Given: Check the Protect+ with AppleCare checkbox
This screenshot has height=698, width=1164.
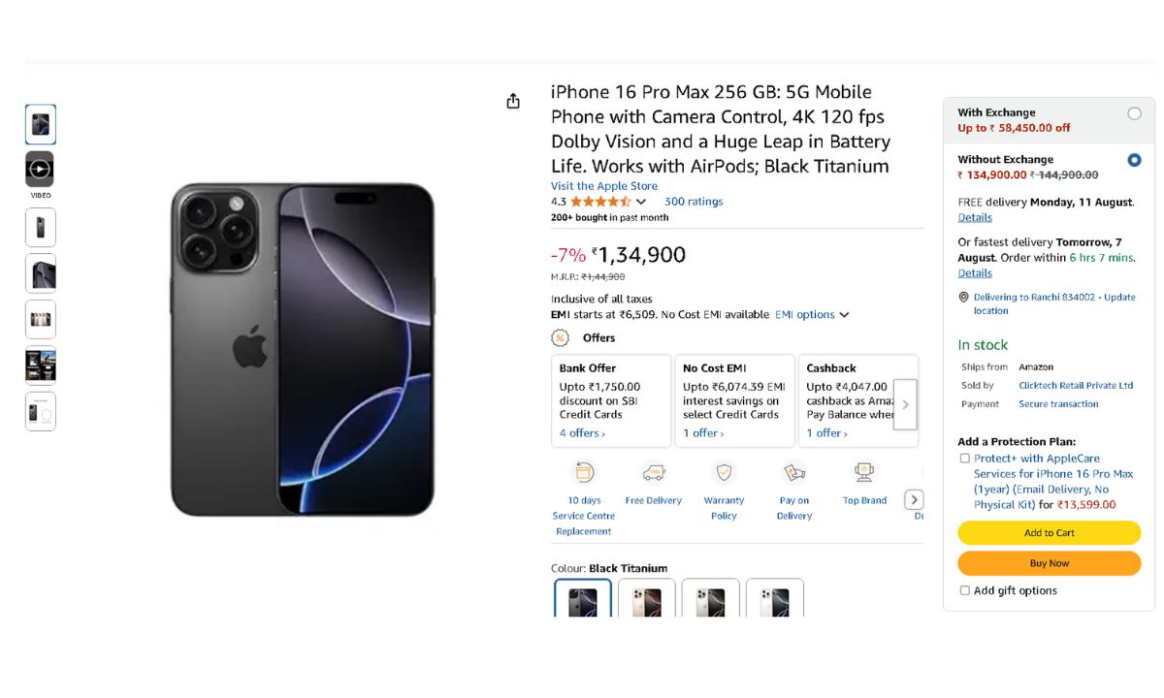Looking at the screenshot, I should point(964,459).
